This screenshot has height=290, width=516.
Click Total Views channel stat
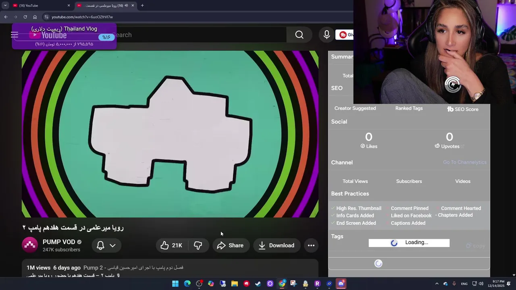[x=355, y=181]
